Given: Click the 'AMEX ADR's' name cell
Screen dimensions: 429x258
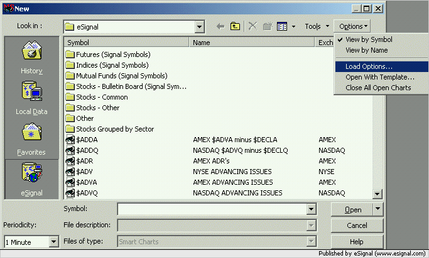Looking at the screenshot, I should [211, 161].
